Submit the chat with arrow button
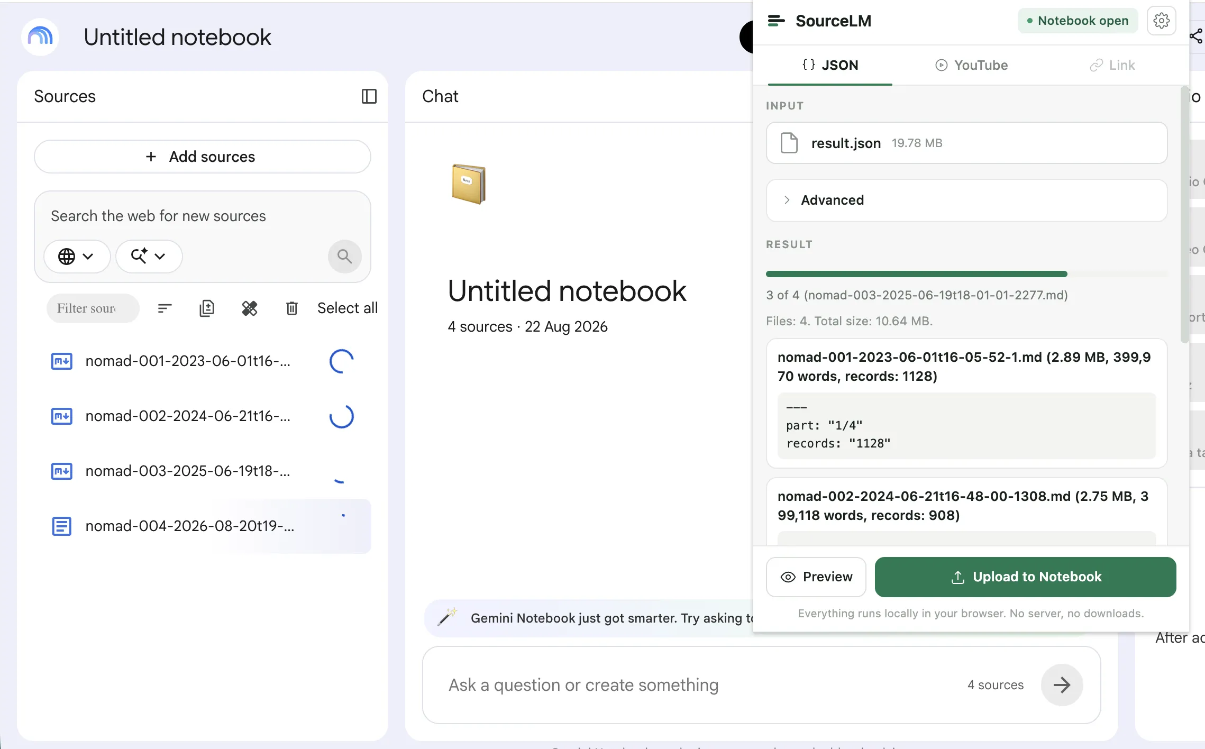Screen dimensions: 1205x749 pyautogui.click(x=1062, y=684)
